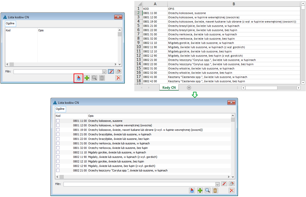This screenshot has height=197, width=306.
Task: Click code 0802 11 90 in the filled Lista kodów CN list
Action: tap(80, 157)
